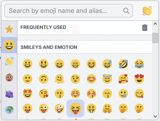The width and height of the screenshot is (160, 121).
Task: Open the People and Body waving hands tab
Action: click(9, 61)
